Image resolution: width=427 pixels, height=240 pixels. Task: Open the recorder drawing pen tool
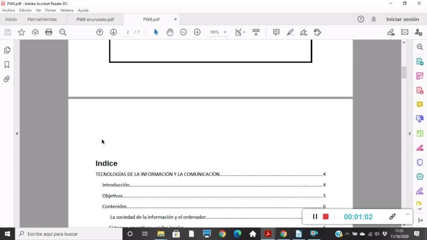click(x=392, y=217)
